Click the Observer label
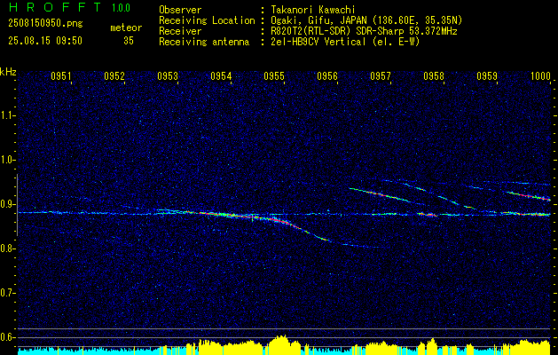The width and height of the screenshot is (558, 355). (x=180, y=10)
